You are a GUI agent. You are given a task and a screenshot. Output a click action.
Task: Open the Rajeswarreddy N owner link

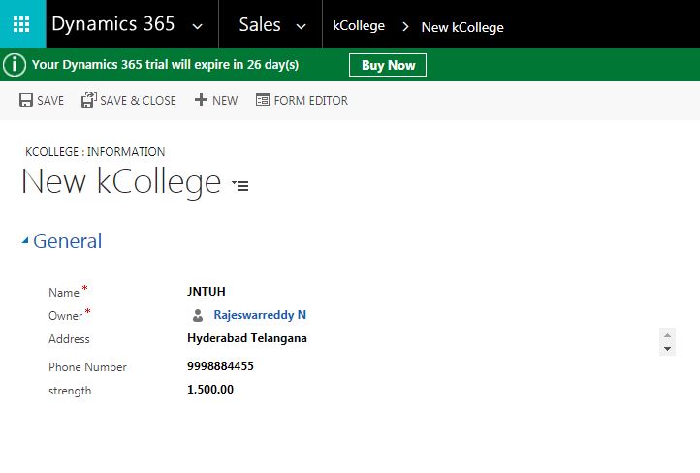(260, 315)
